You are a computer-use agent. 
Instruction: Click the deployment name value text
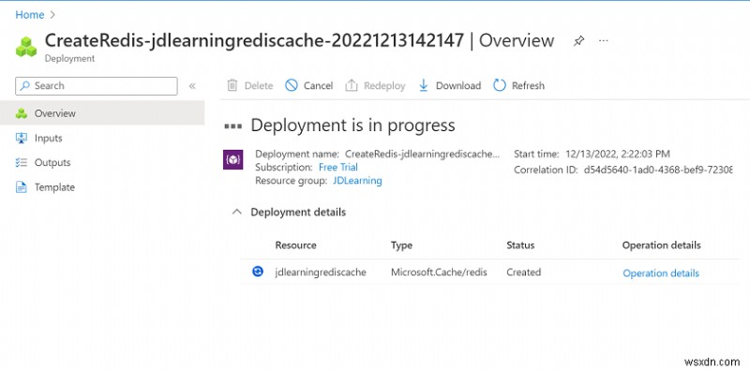click(x=423, y=154)
